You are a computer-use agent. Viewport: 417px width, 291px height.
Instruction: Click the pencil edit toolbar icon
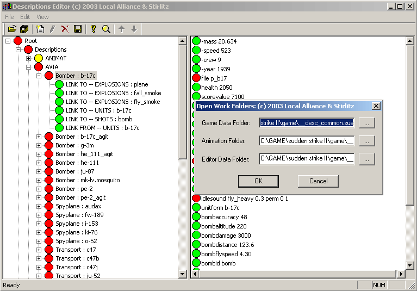[52, 29]
